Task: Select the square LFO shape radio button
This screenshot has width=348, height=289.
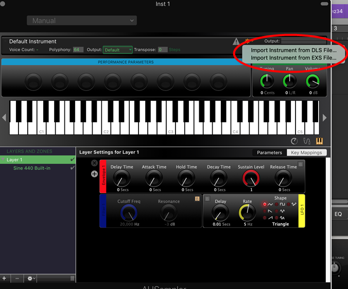Action: click(276, 204)
